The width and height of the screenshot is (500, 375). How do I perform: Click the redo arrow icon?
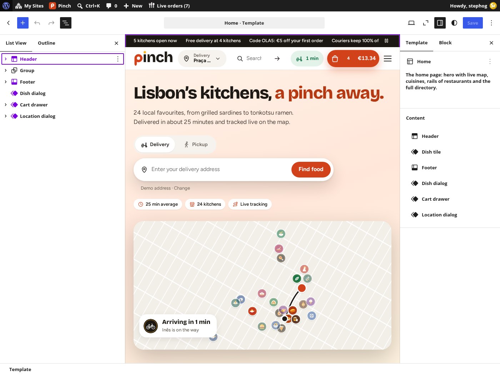(x=51, y=23)
